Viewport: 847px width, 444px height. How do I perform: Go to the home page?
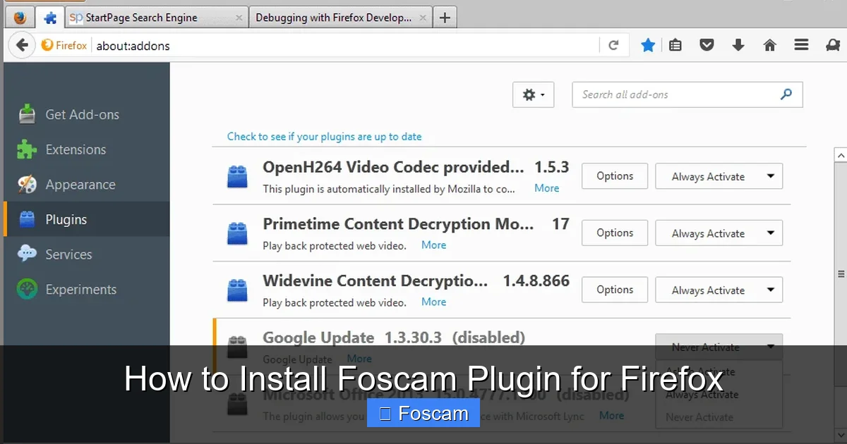click(x=769, y=44)
